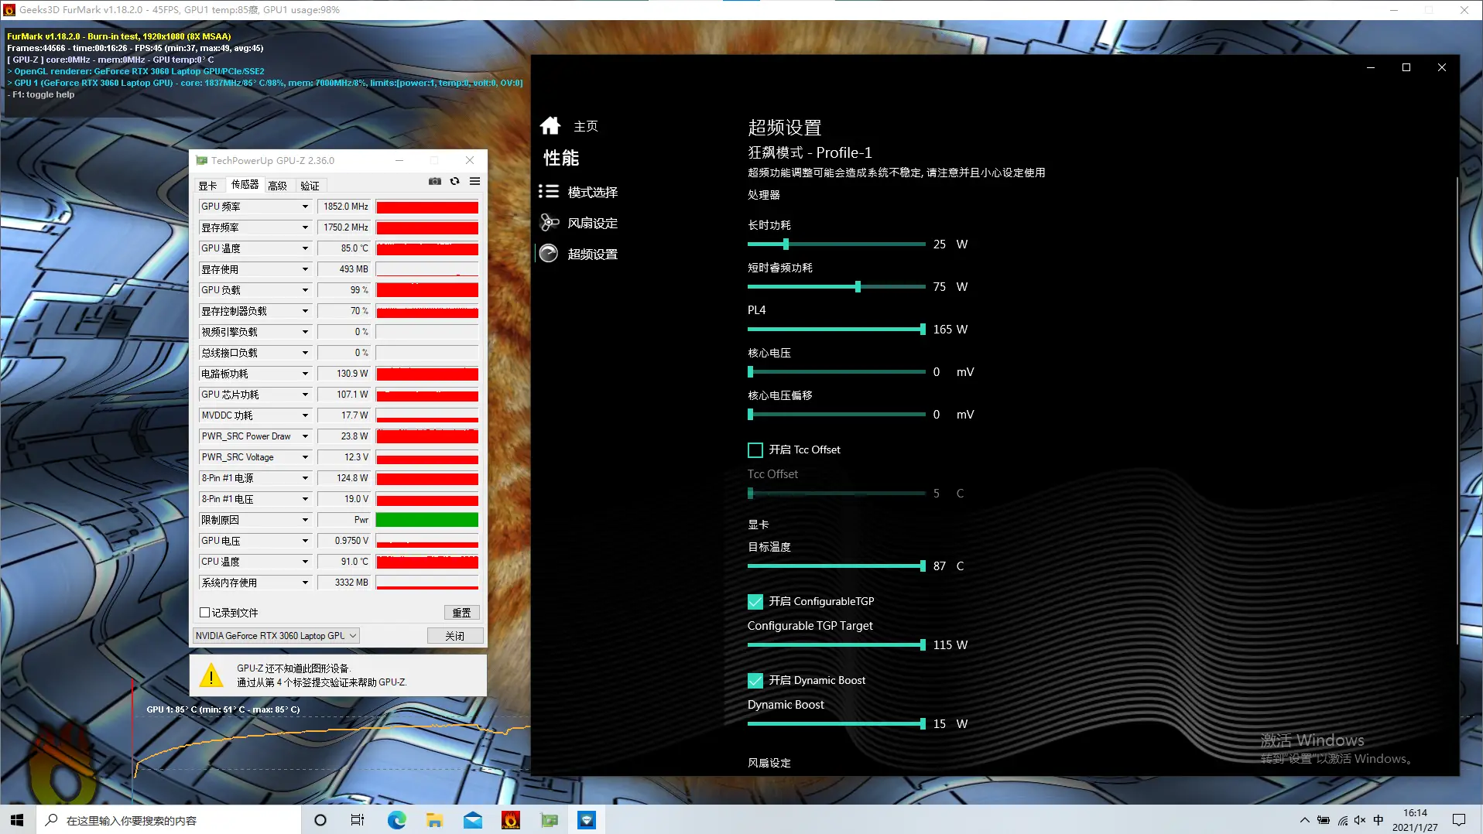Switch to 传感器 tab in GPU-Z
The width and height of the screenshot is (1483, 834).
(x=245, y=185)
